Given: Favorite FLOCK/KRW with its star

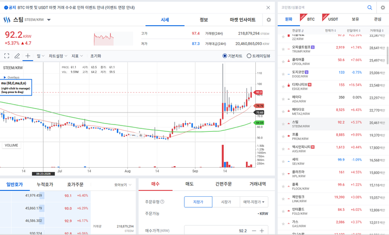Looking at the screenshot, I should [283, 187].
